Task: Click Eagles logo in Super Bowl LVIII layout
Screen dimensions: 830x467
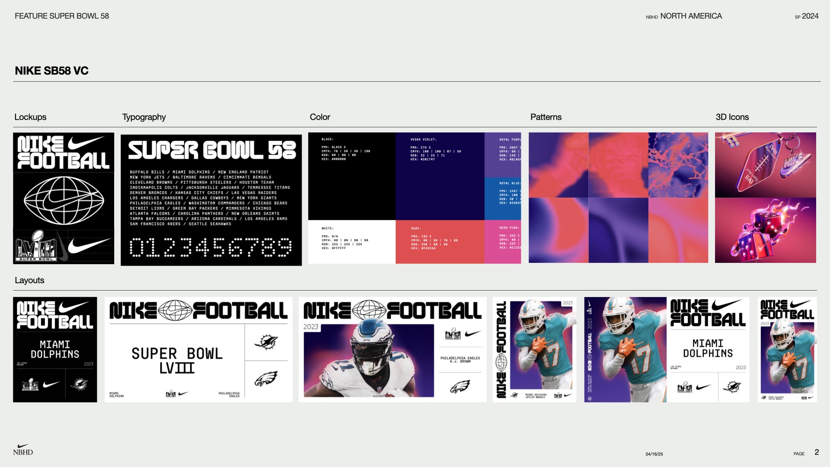Action: (x=266, y=379)
